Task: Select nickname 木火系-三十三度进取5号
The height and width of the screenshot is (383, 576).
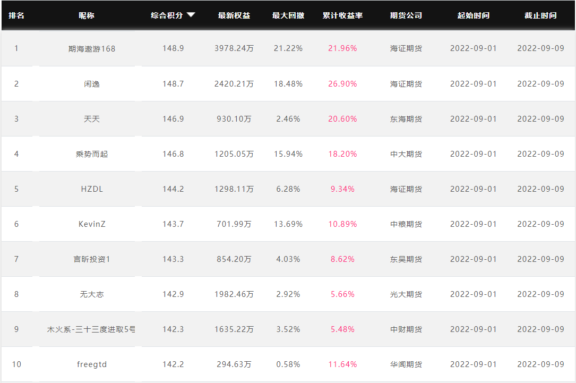Action: (91, 329)
